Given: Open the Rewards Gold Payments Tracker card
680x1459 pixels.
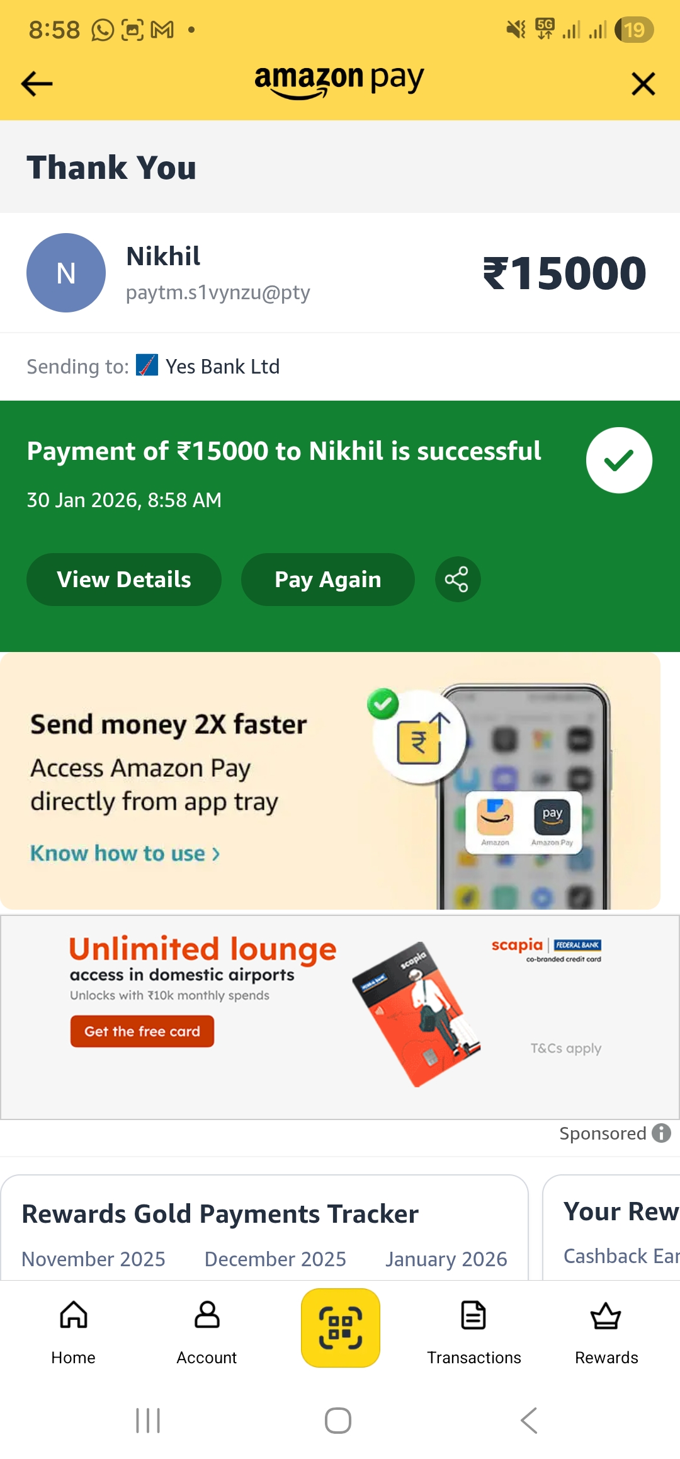Looking at the screenshot, I should point(264,1227).
